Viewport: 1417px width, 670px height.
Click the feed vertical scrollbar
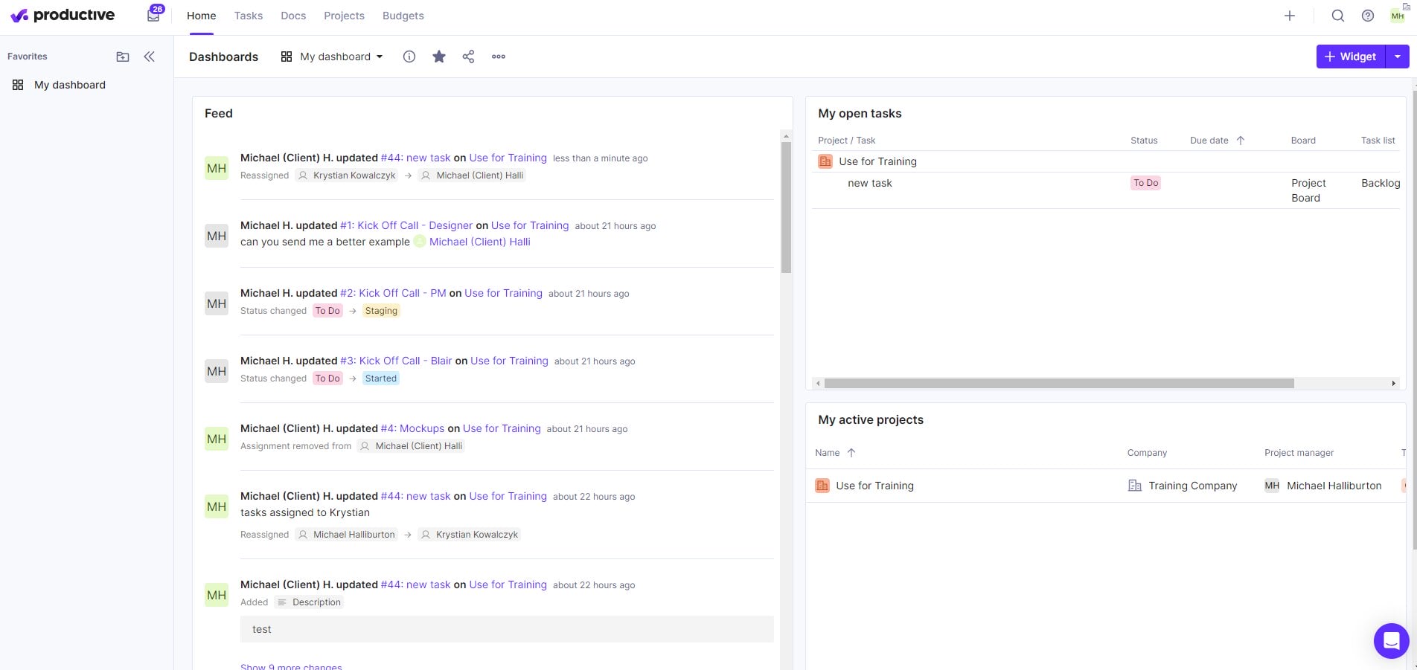pos(786,207)
